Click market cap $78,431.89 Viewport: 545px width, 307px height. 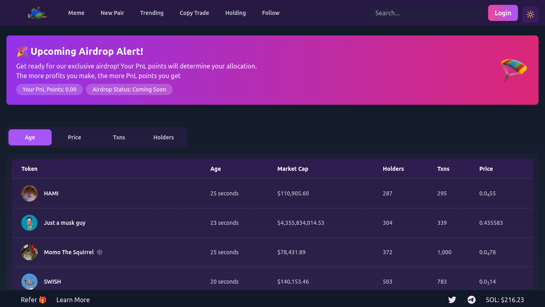(x=291, y=252)
